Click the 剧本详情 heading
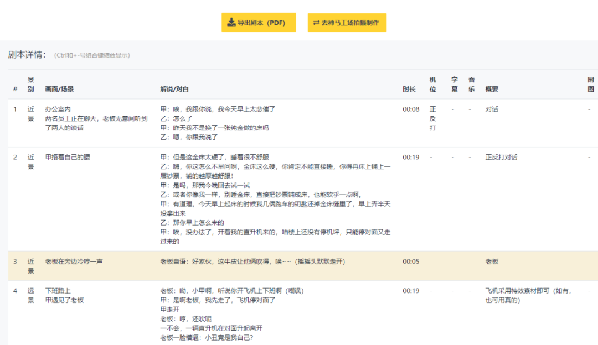Image resolution: width=598 pixels, height=345 pixels. coord(27,54)
